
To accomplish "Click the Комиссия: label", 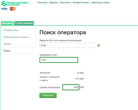I will (45, 73).
